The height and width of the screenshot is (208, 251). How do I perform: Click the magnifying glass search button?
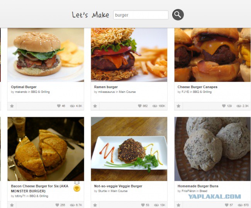click(178, 15)
